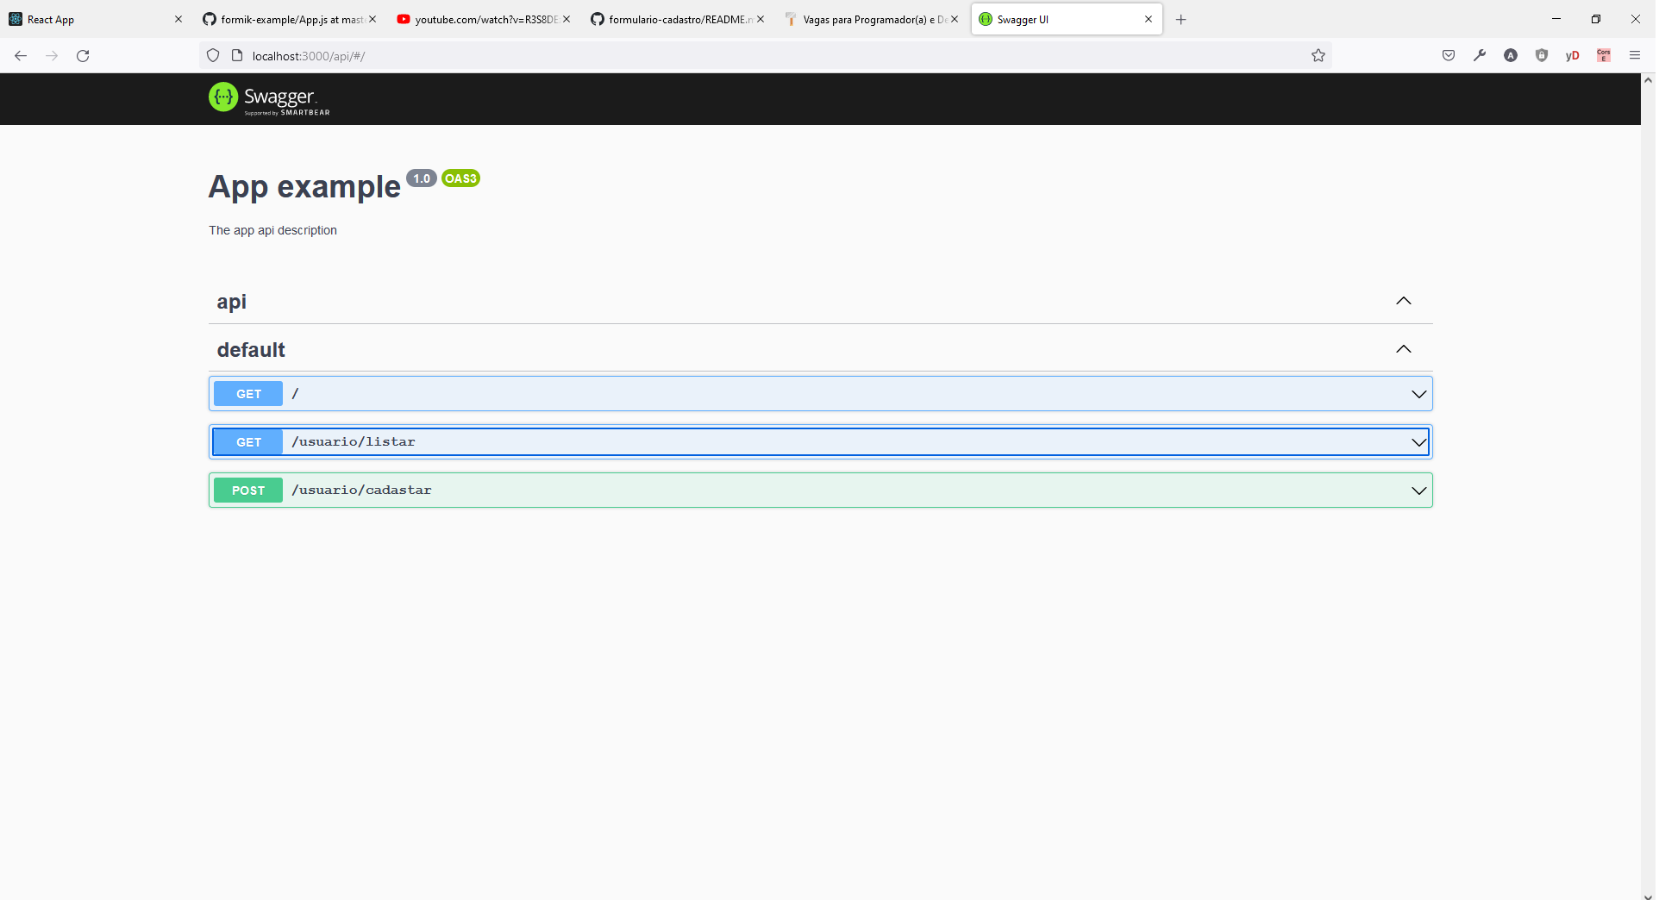1659x900 pixels.
Task: Open the CORS Everywhere extension
Action: [1604, 55]
